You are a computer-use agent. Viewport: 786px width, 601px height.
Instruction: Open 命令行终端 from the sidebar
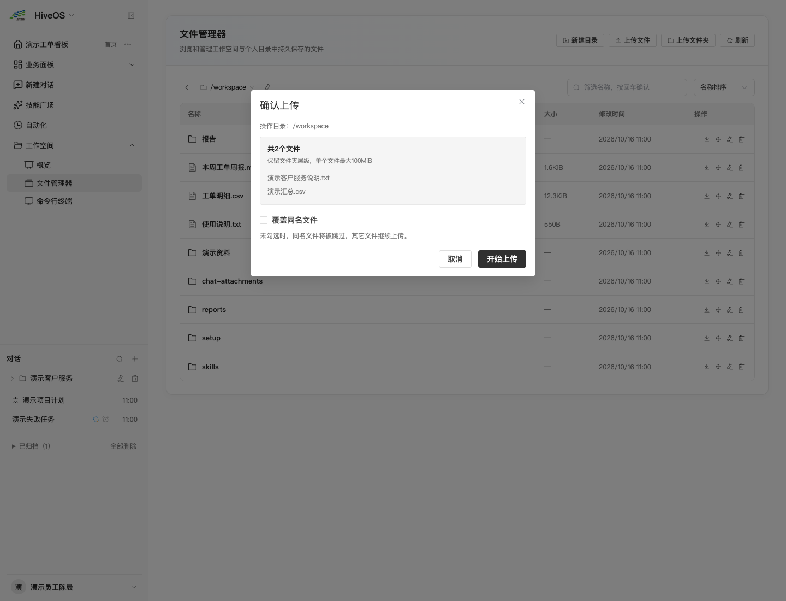[x=74, y=201]
